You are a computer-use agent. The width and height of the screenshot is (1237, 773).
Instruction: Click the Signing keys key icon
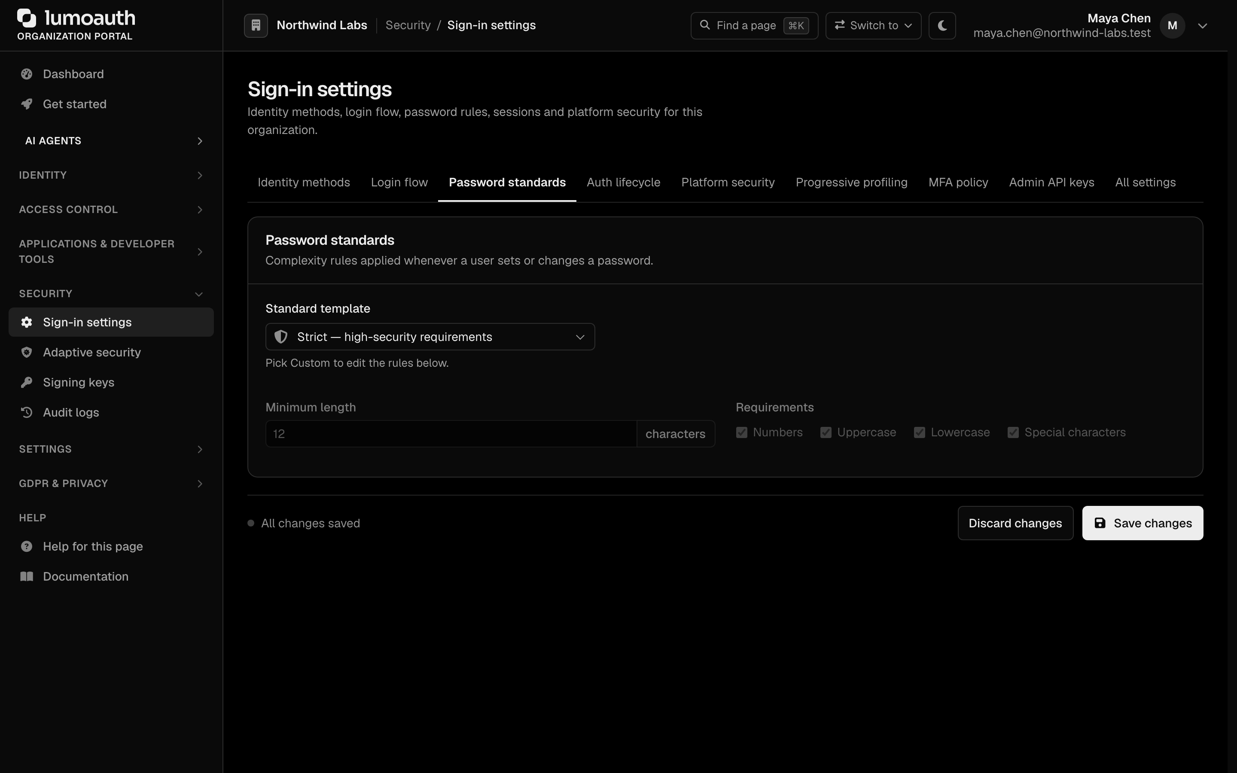click(27, 382)
